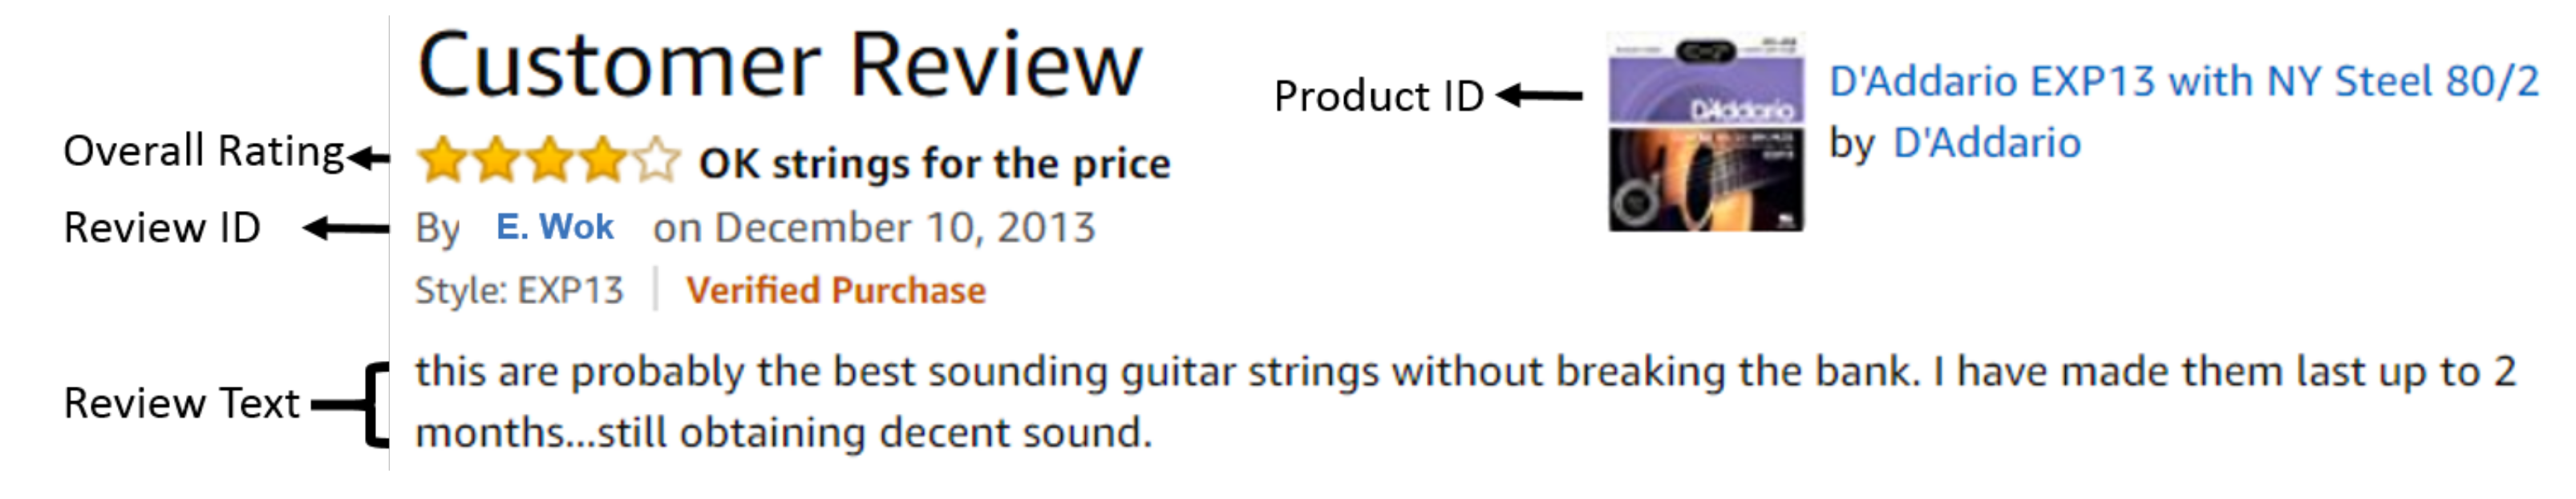Viewport: 2576px width, 499px height.
Task: Click the arrow beside the Review ID label
Action: [x=346, y=229]
